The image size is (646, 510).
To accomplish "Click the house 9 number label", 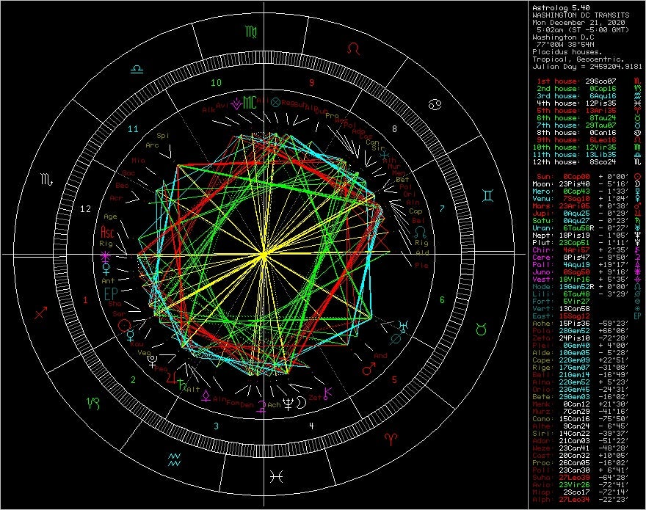I will 311,83.
